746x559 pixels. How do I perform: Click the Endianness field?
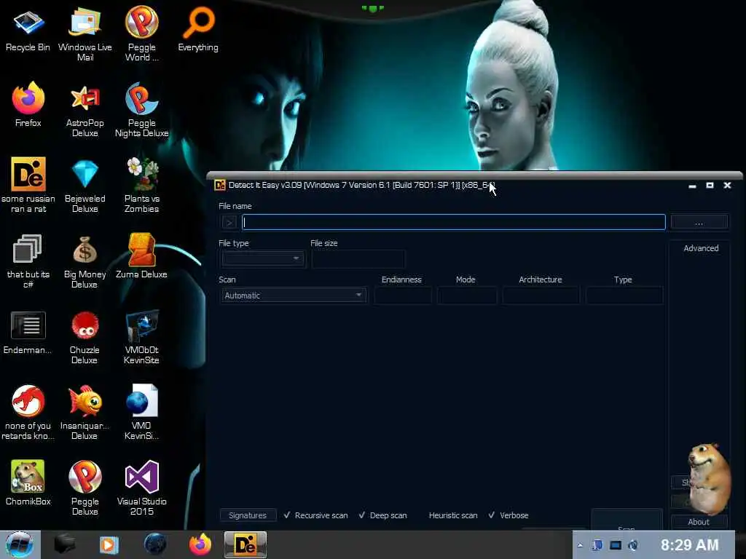tap(403, 296)
